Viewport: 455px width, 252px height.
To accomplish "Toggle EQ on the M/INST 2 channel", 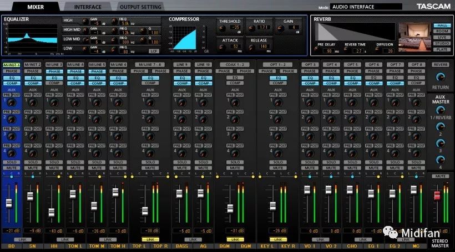I will (x=33, y=78).
